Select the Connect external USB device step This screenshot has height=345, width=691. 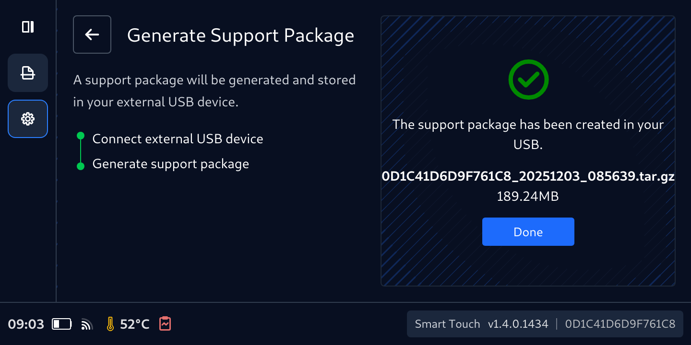point(178,139)
